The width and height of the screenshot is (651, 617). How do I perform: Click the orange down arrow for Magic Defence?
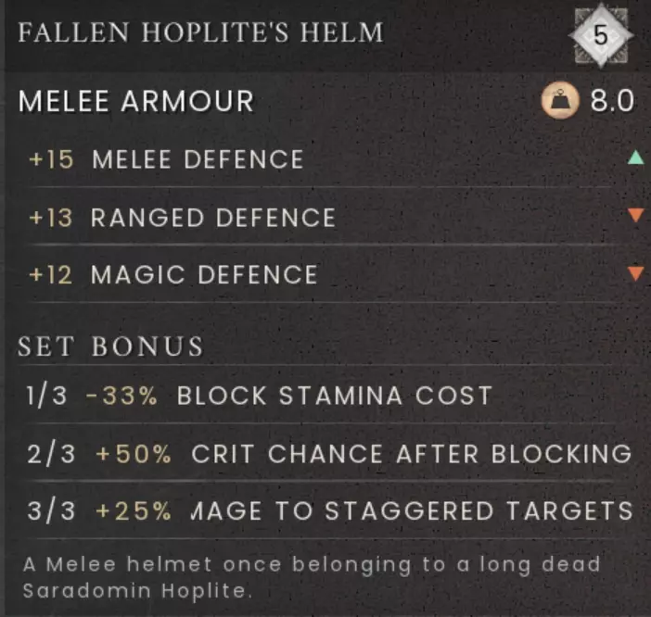coord(635,273)
